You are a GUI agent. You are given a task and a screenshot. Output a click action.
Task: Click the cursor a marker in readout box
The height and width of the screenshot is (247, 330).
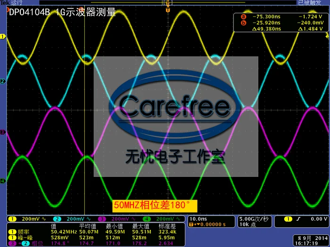tap(244, 16)
